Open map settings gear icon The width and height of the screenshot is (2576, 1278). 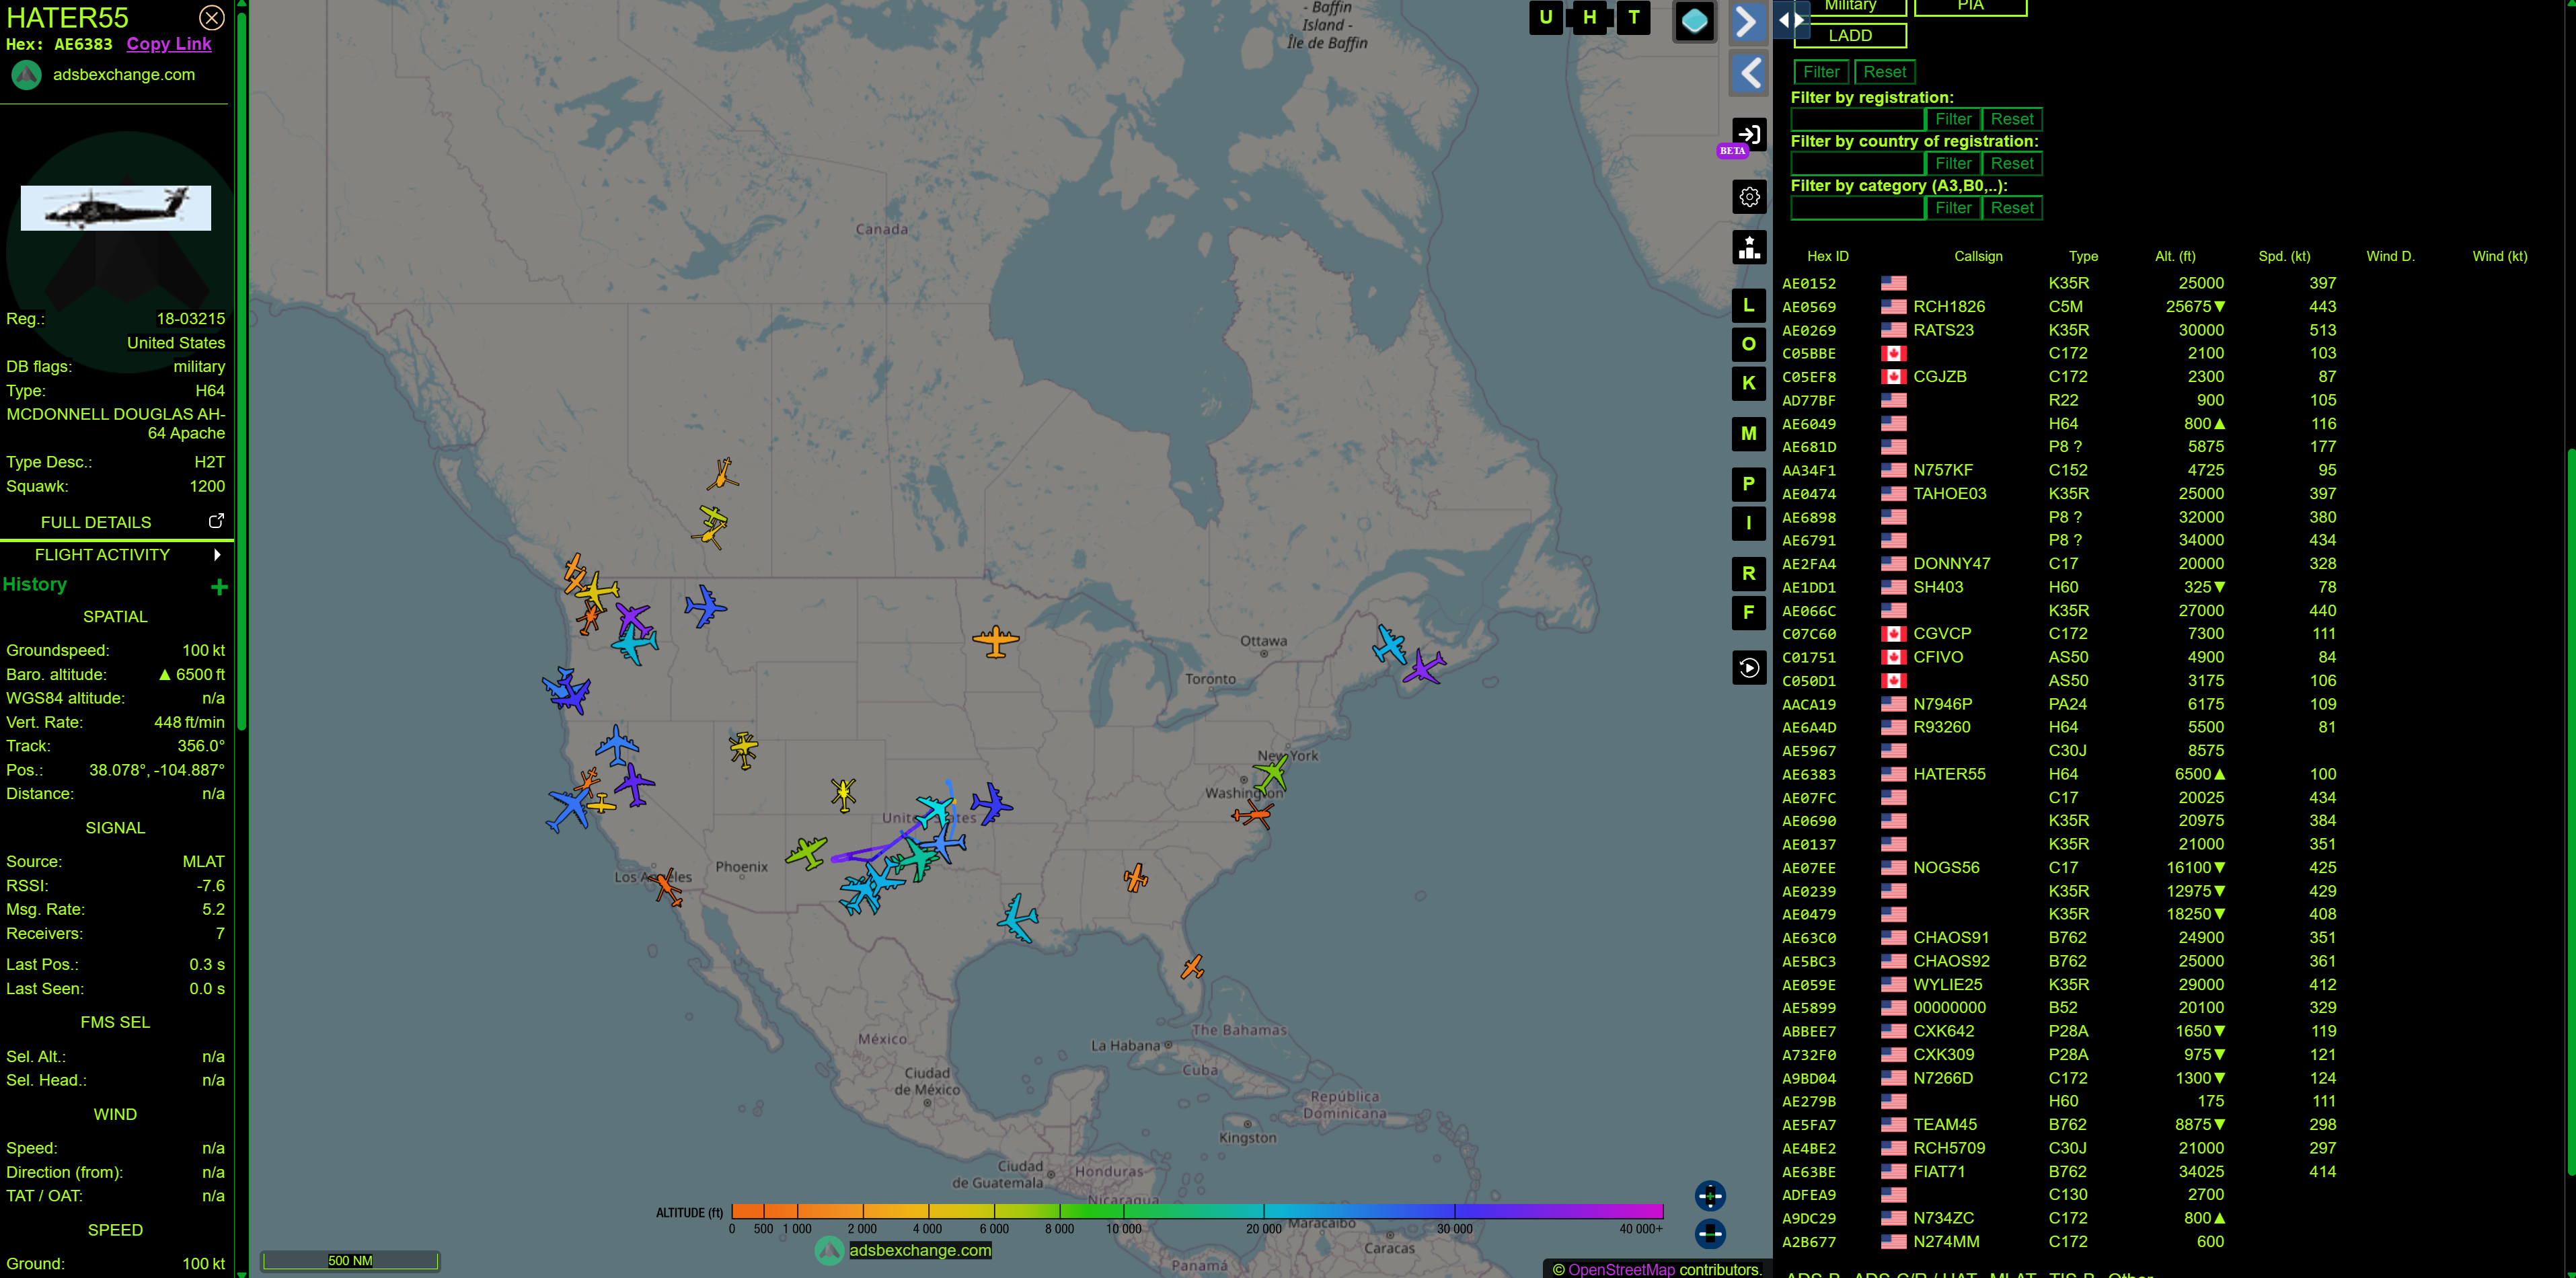[1749, 197]
